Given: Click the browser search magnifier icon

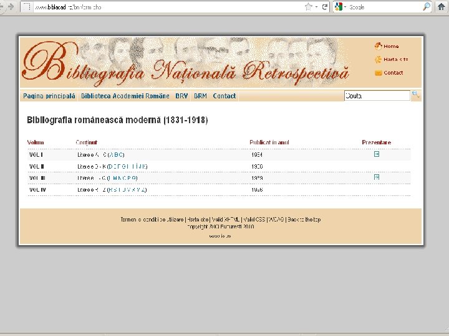Looking at the screenshot, I should coord(427,7).
